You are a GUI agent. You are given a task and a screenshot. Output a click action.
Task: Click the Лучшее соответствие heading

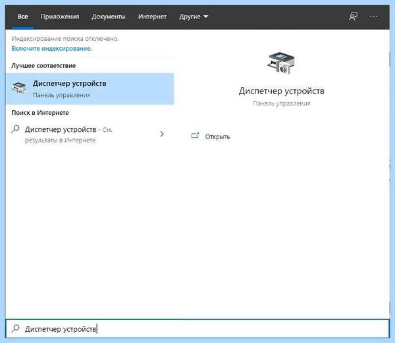[x=43, y=65]
